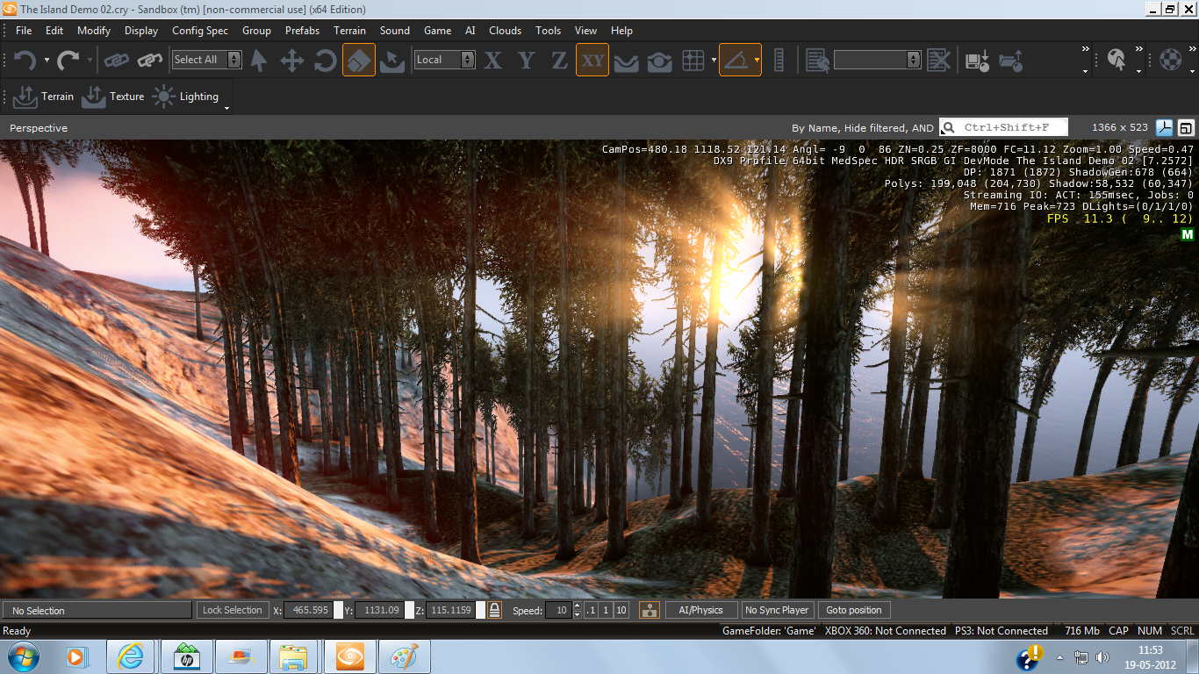Click the No Sync Player button

pyautogui.click(x=777, y=610)
